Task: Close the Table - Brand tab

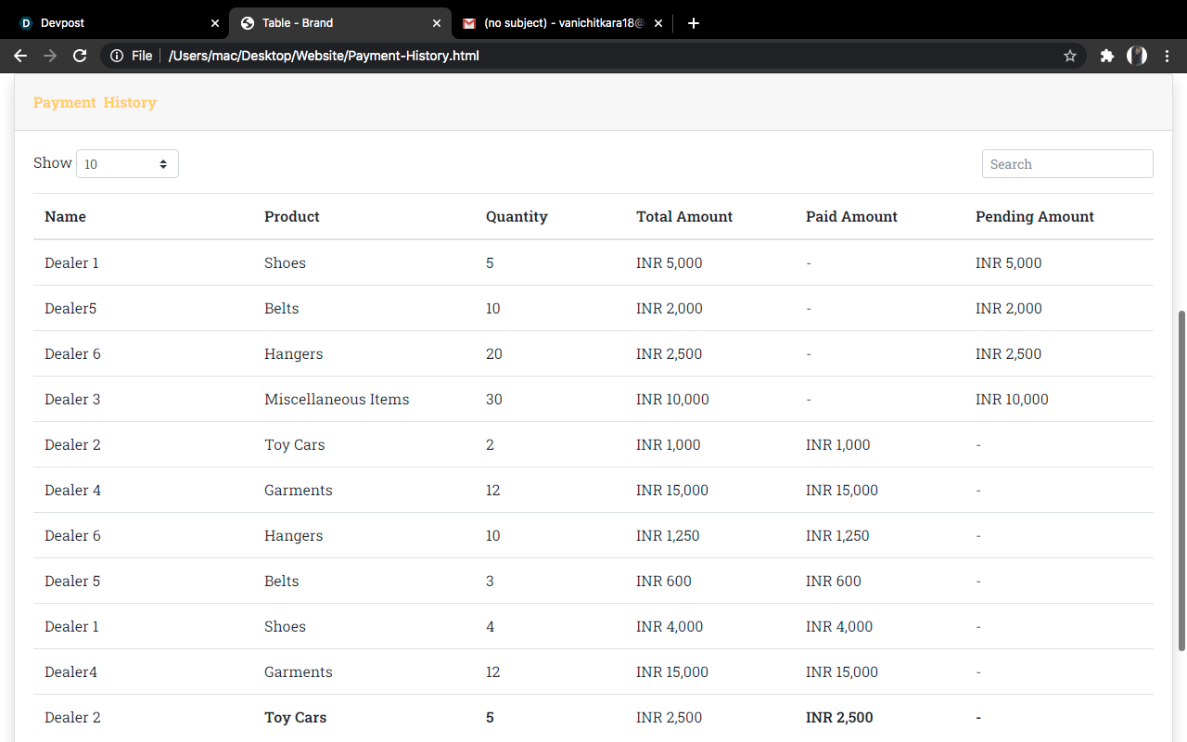Action: pos(436,22)
